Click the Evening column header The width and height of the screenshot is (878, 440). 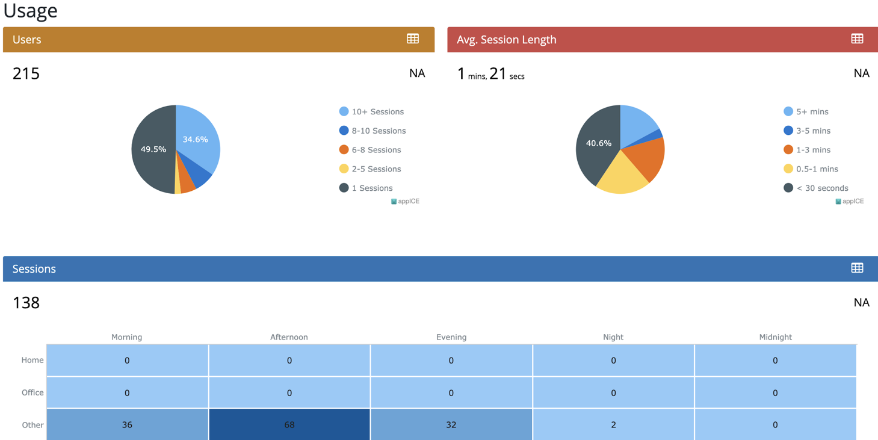[x=451, y=337]
